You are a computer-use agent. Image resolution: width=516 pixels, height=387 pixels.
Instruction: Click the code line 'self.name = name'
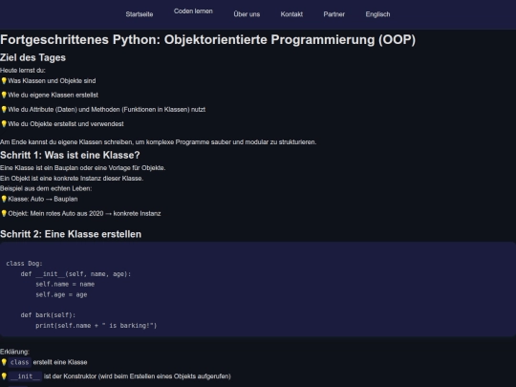[x=65, y=284]
